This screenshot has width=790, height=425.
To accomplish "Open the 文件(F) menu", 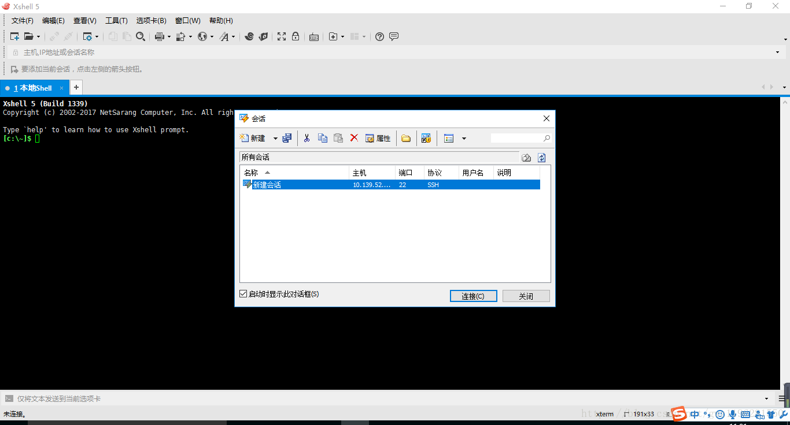I will 23,21.
